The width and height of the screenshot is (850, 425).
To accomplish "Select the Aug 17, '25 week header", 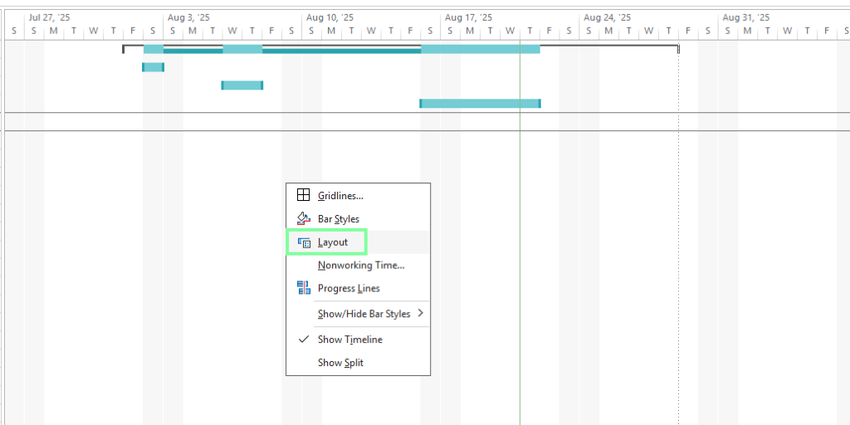I will [468, 17].
